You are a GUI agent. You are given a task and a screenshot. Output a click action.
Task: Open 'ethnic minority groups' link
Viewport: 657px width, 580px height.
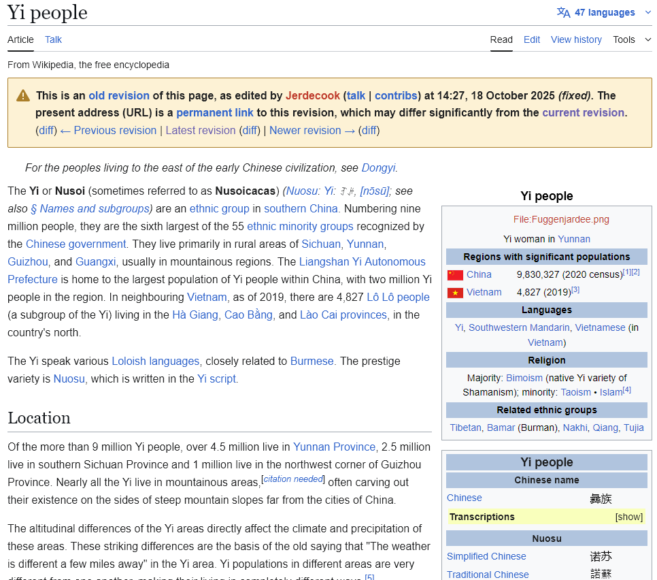[x=300, y=227]
